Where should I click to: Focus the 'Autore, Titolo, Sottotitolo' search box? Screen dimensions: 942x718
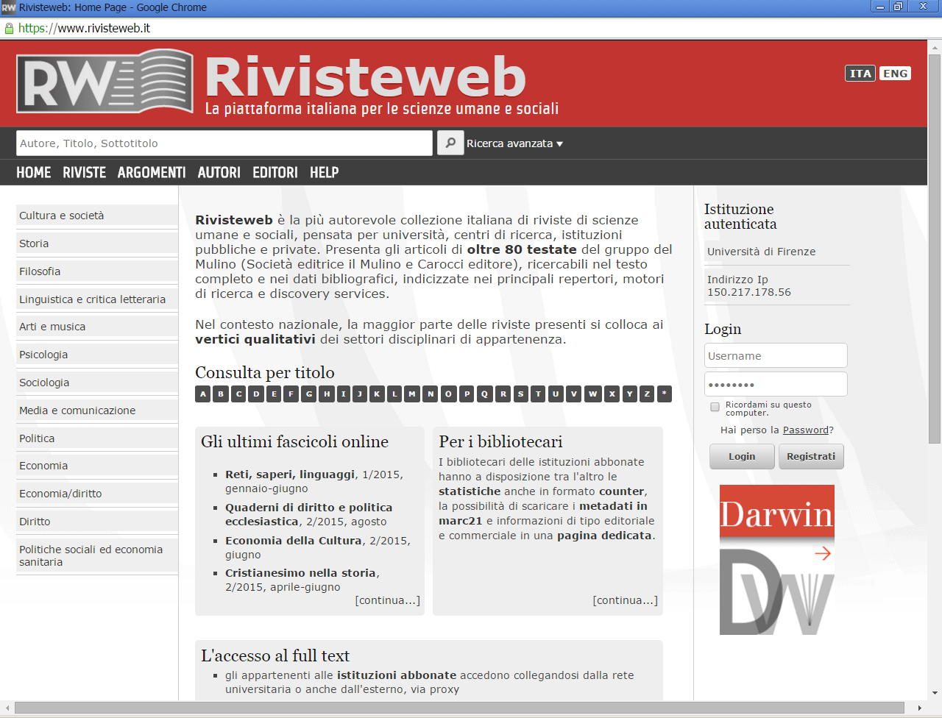(224, 143)
